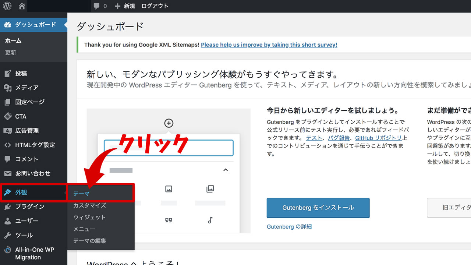Select 更新 submenu item

pyautogui.click(x=11, y=53)
